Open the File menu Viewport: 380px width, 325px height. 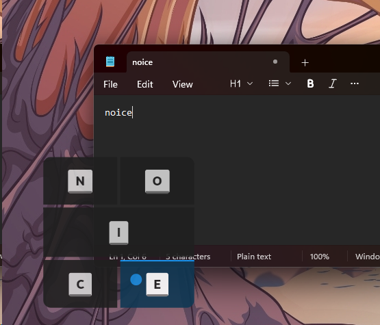110,84
